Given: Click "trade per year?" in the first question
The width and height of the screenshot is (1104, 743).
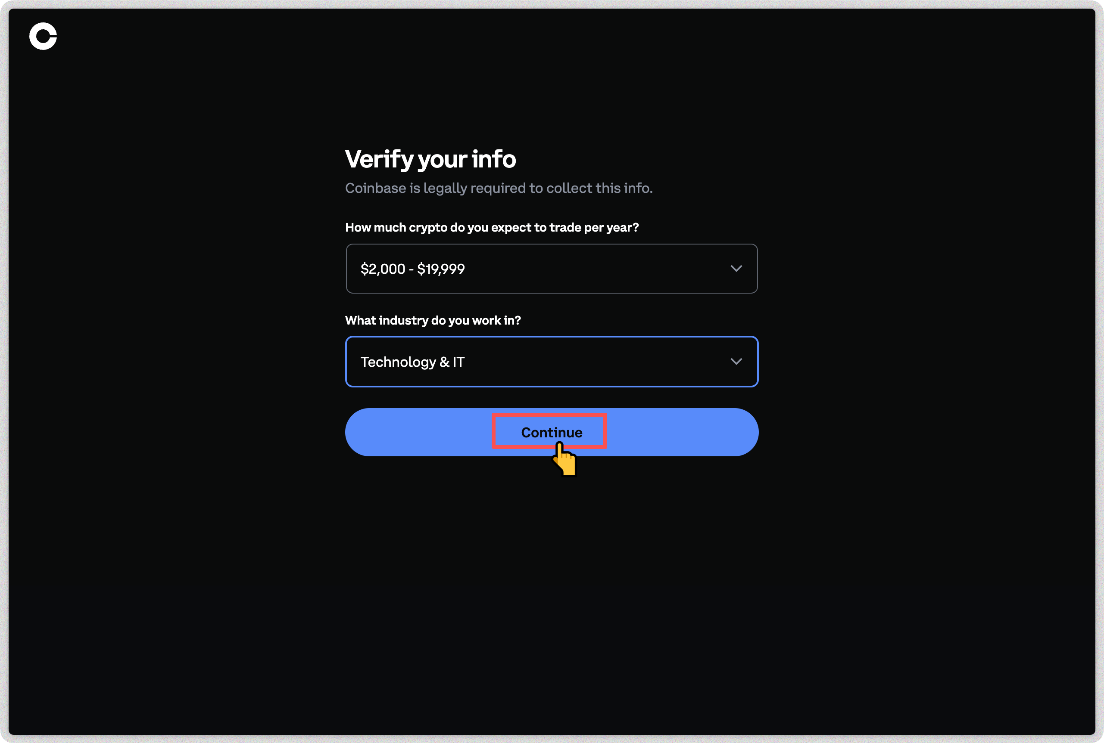Looking at the screenshot, I should (594, 227).
